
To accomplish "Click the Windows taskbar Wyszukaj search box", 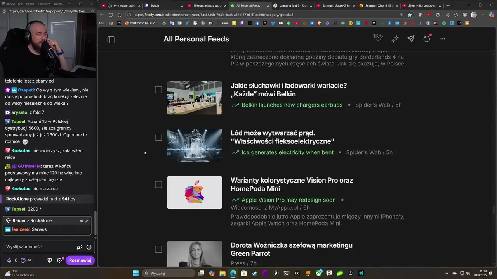I will tap(169, 273).
